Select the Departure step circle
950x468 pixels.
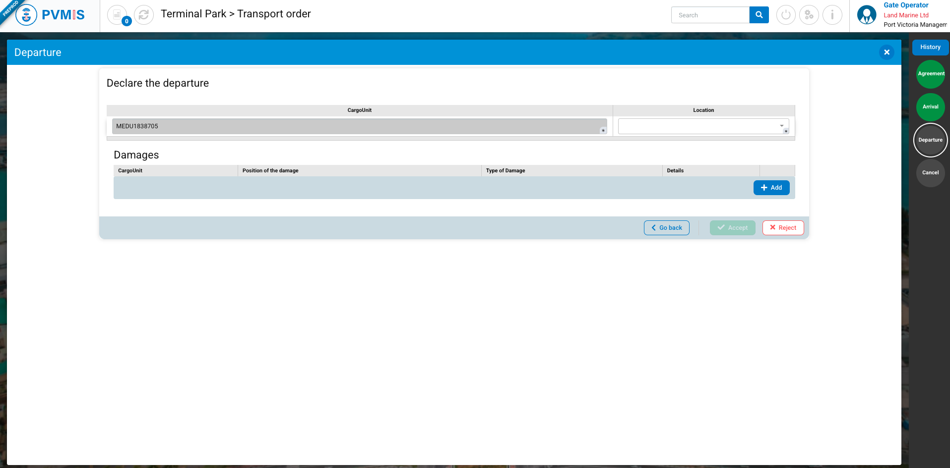pyautogui.click(x=931, y=140)
